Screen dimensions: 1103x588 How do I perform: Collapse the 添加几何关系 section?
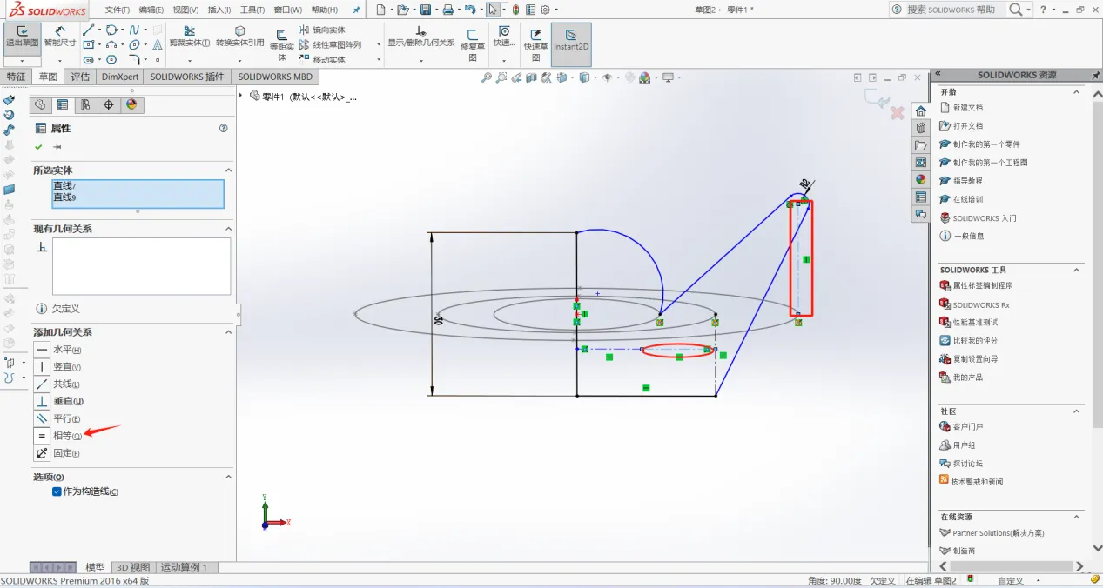point(229,332)
